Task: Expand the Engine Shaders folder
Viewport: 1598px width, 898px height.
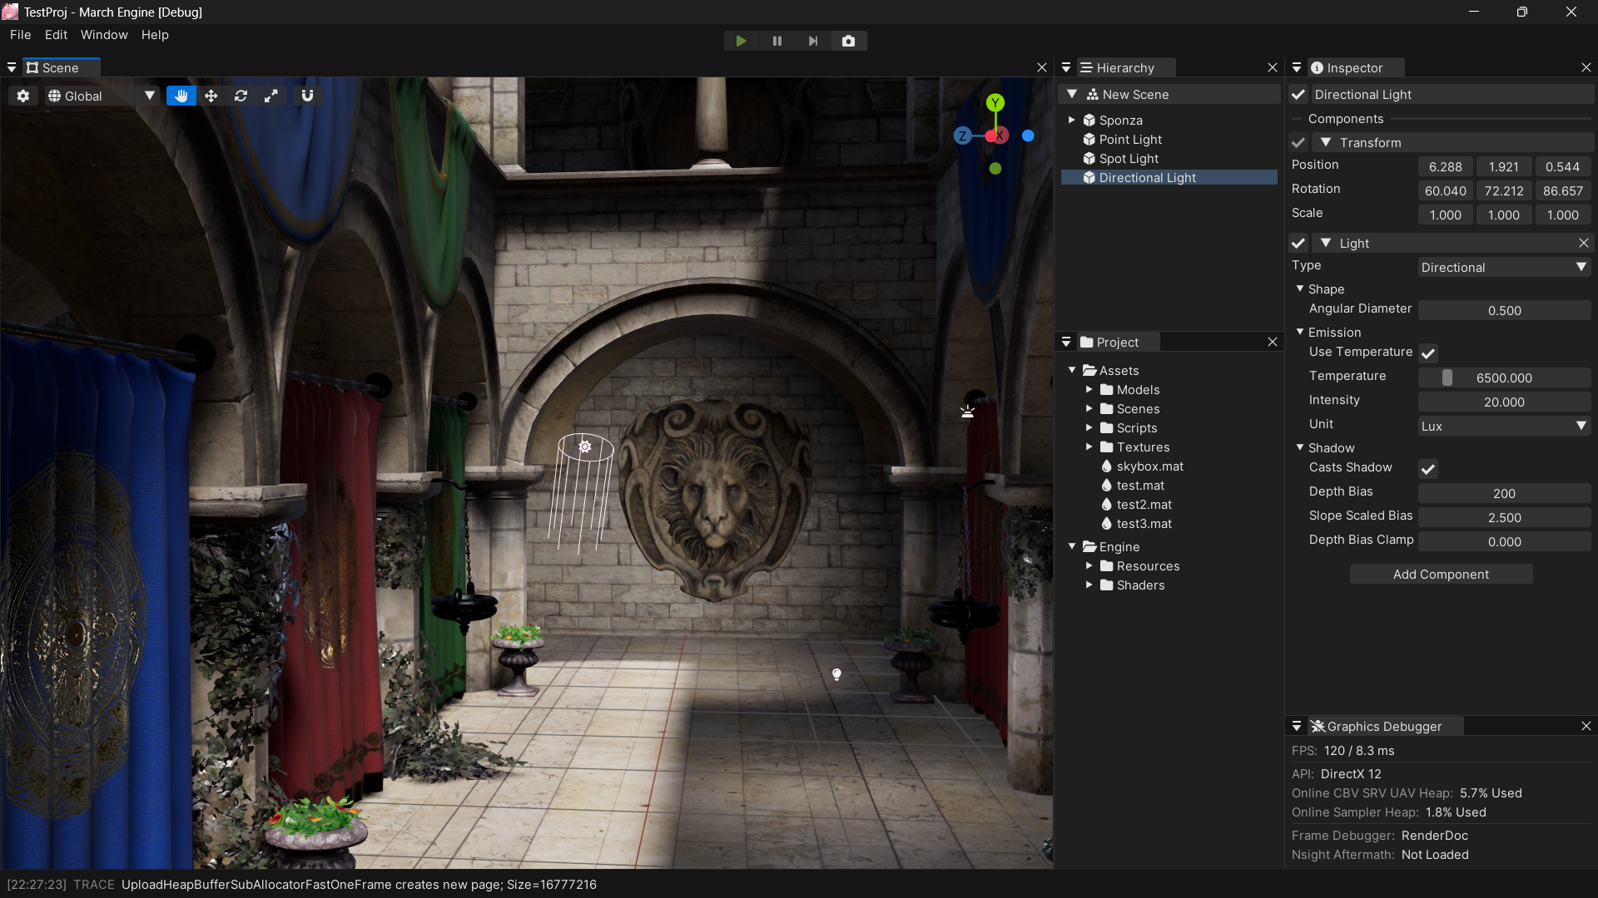Action: 1089,585
